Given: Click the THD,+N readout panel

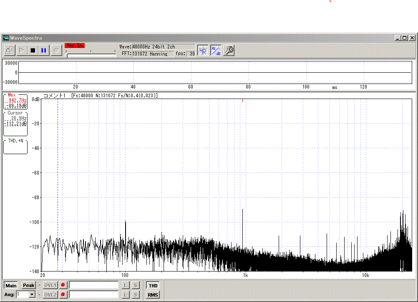Looking at the screenshot, I should coord(15,146).
